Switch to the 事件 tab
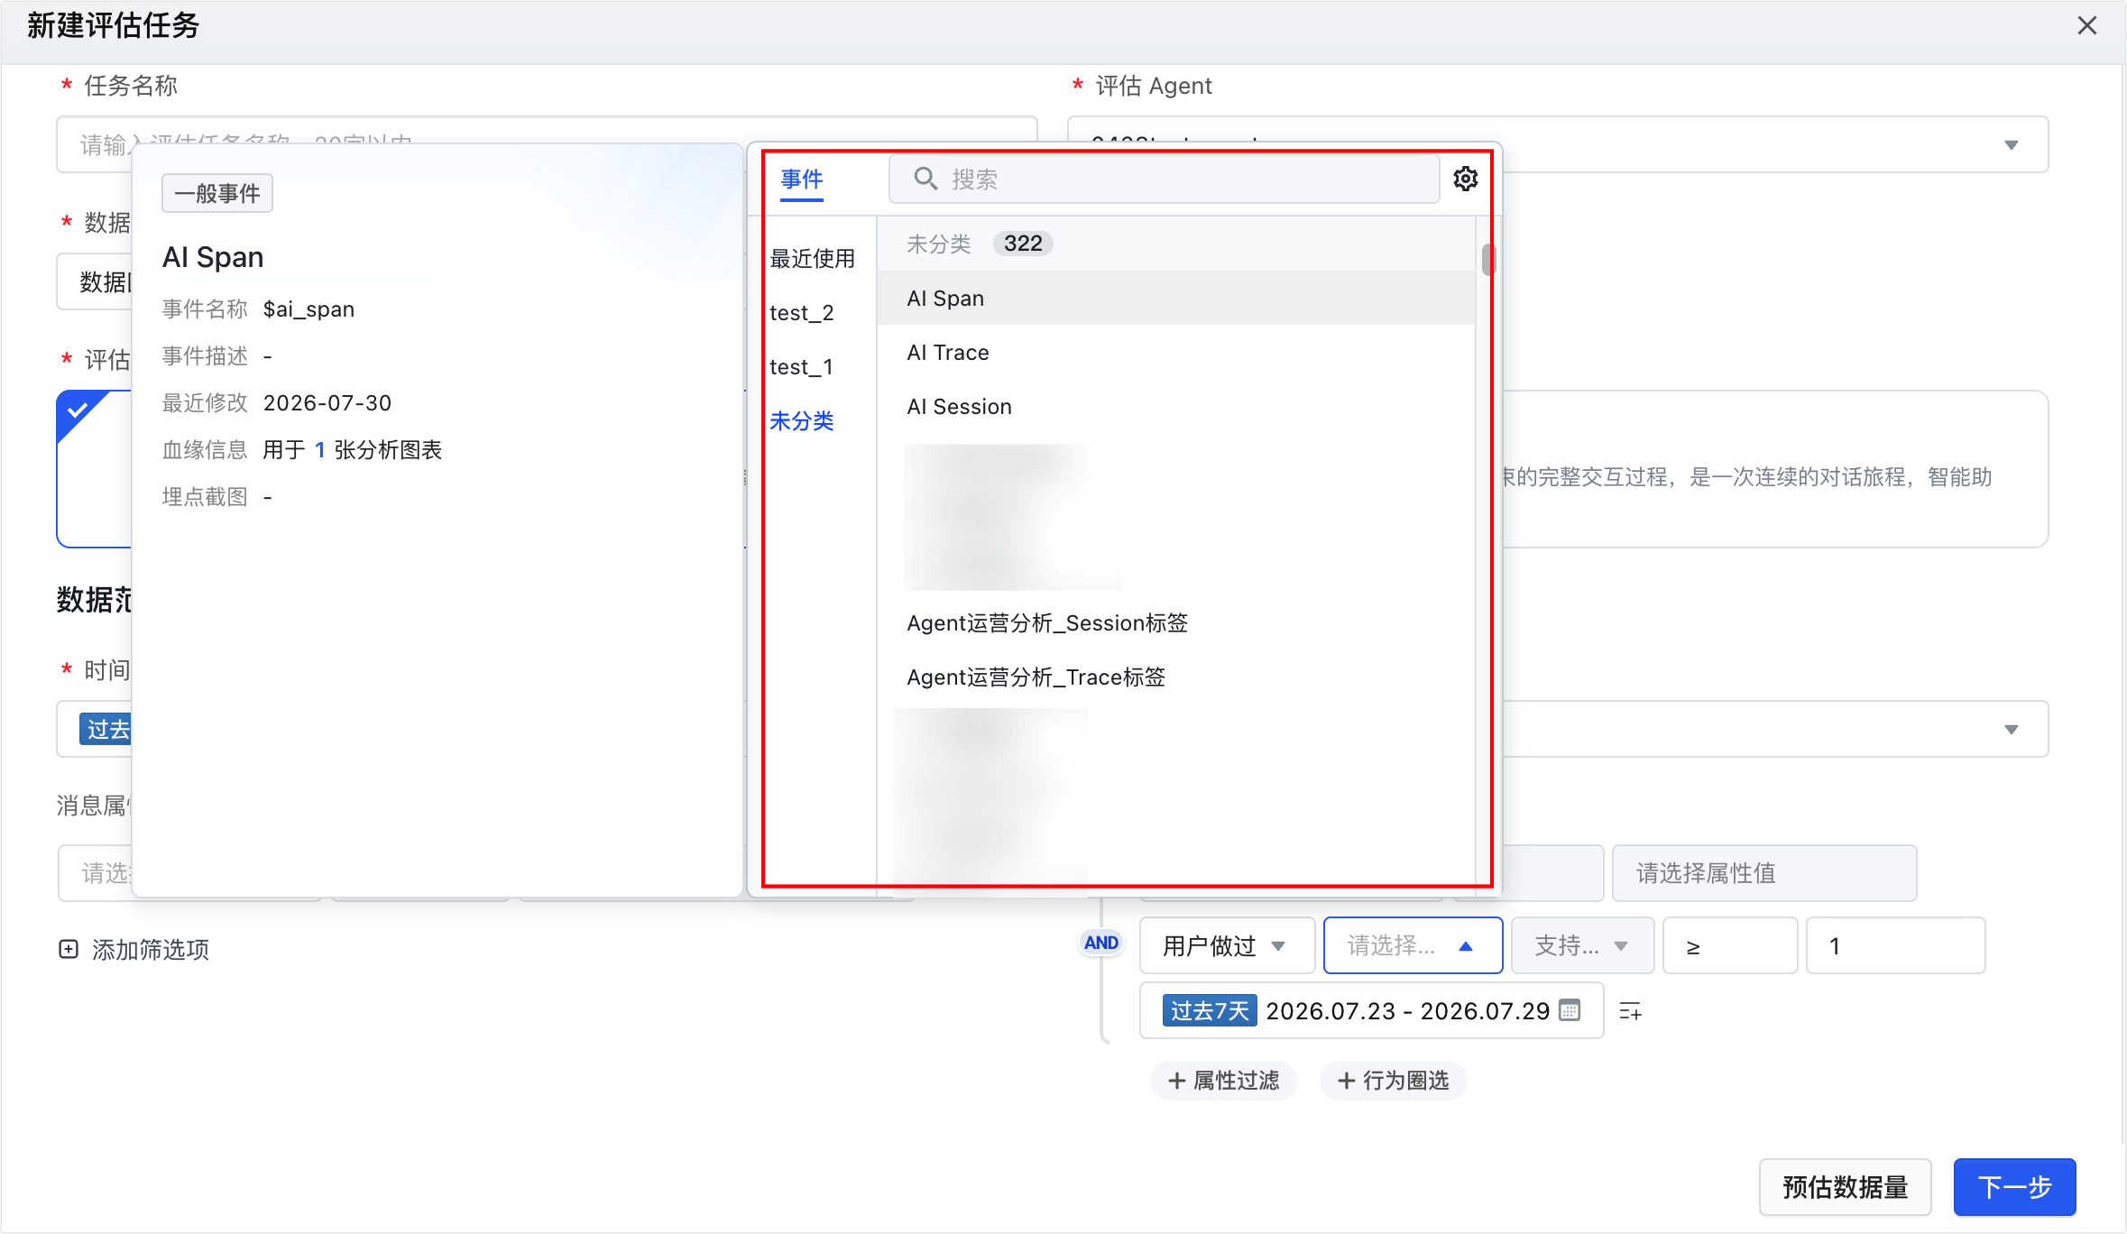This screenshot has width=2127, height=1234. [x=801, y=179]
